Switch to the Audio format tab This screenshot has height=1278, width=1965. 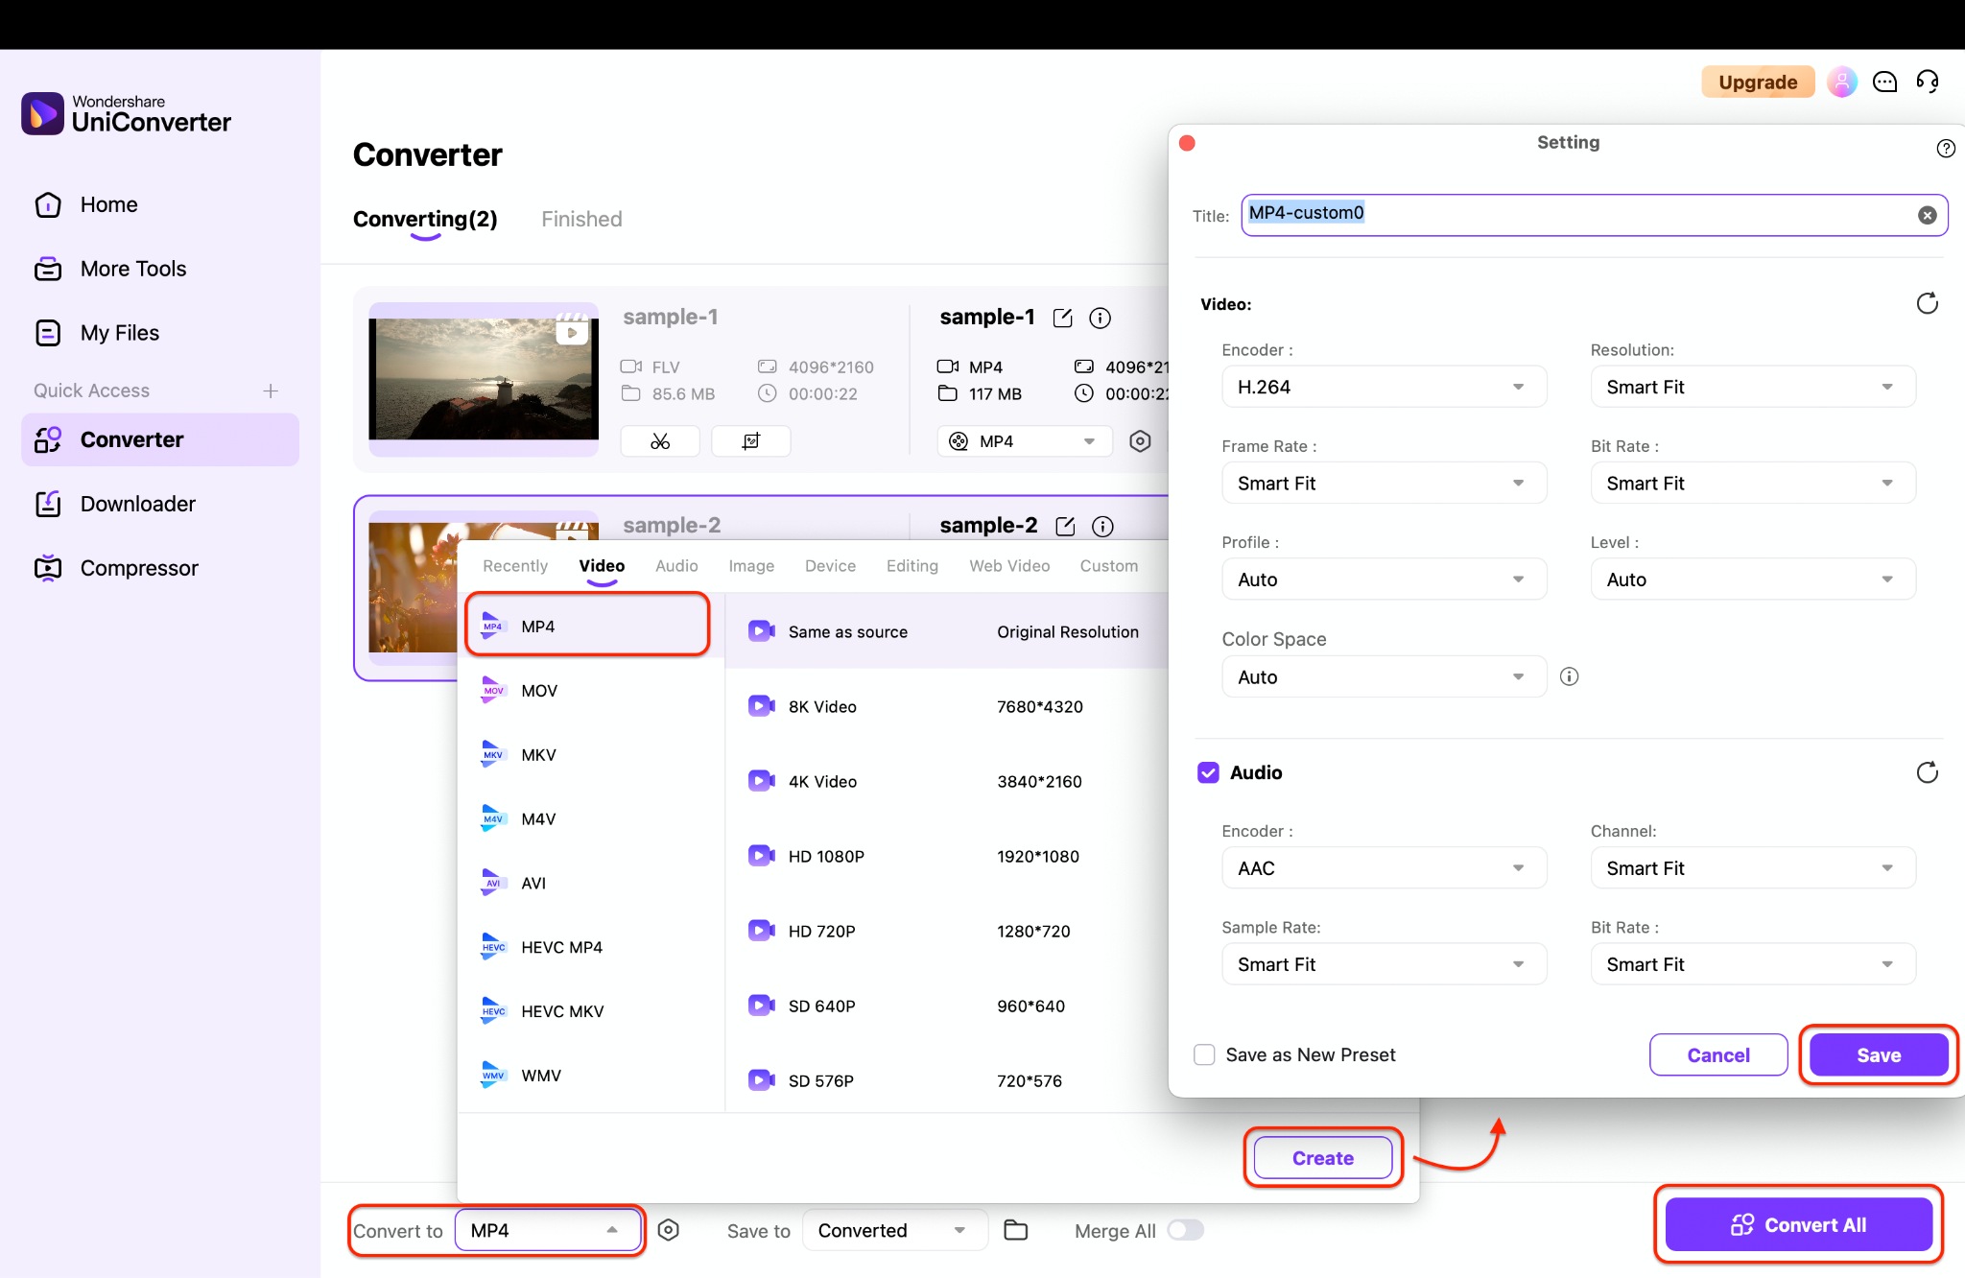coord(676,566)
